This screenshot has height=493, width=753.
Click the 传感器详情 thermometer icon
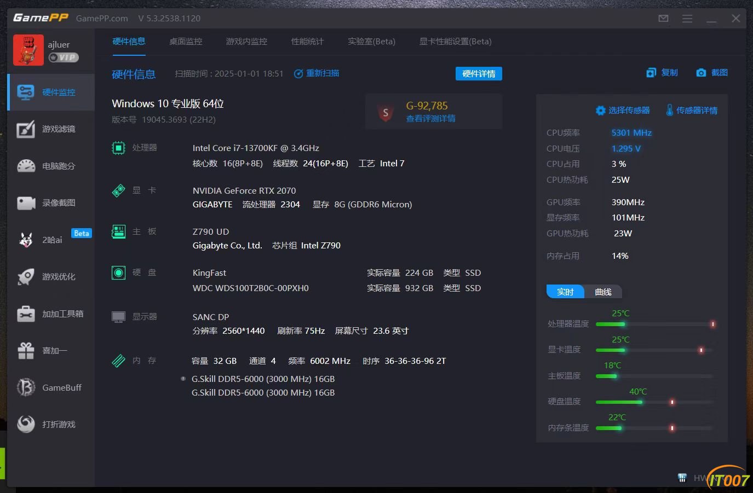point(669,110)
